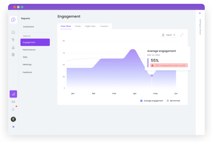Expand chart to fullscreen
Screen dimensions: 212x142
click(182, 35)
